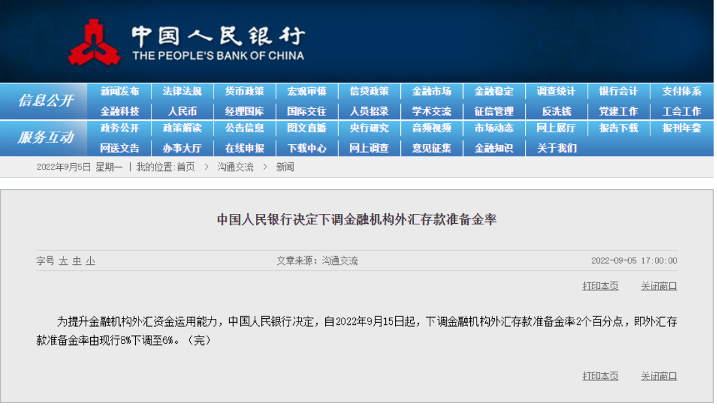Click the headline 中国人民银行决定下调金融机构外汇存款准备金率
The width and height of the screenshot is (717, 420).
coord(357,220)
